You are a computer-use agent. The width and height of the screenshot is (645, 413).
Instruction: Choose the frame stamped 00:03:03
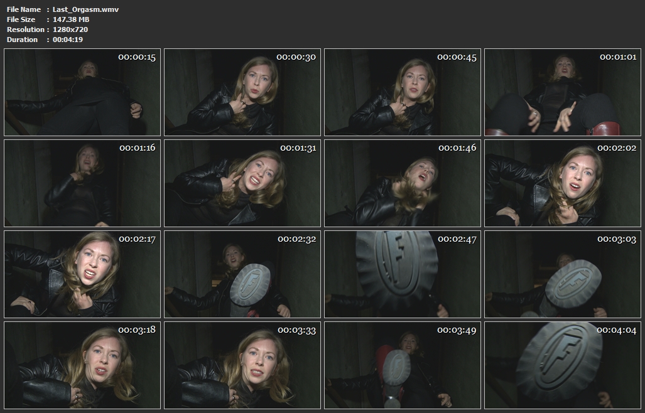click(563, 274)
